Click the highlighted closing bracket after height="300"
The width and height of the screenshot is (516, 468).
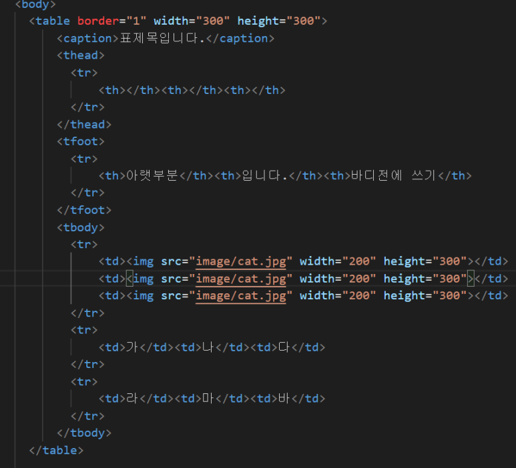coord(471,279)
